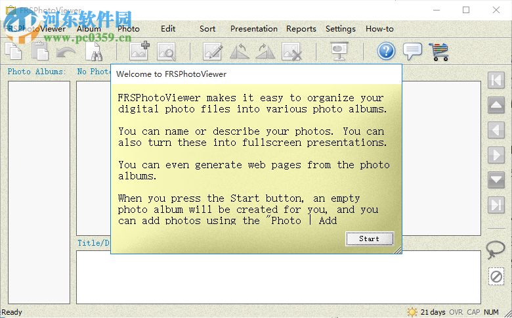
Task: Click the CAP status indicator
Action: coord(473,313)
